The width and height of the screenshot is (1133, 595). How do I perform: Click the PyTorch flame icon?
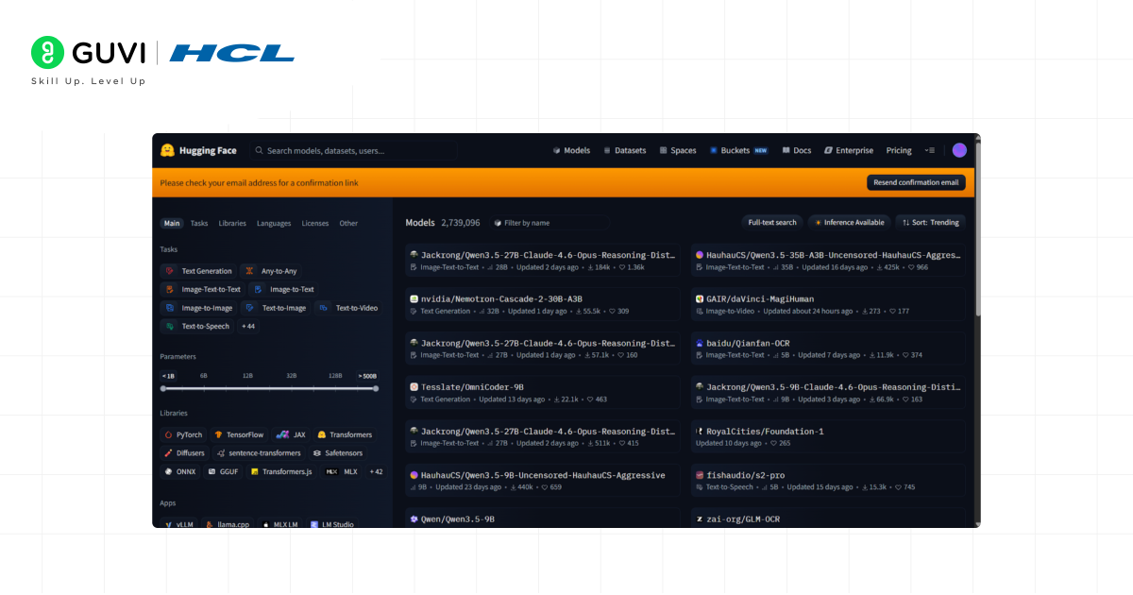[169, 434]
